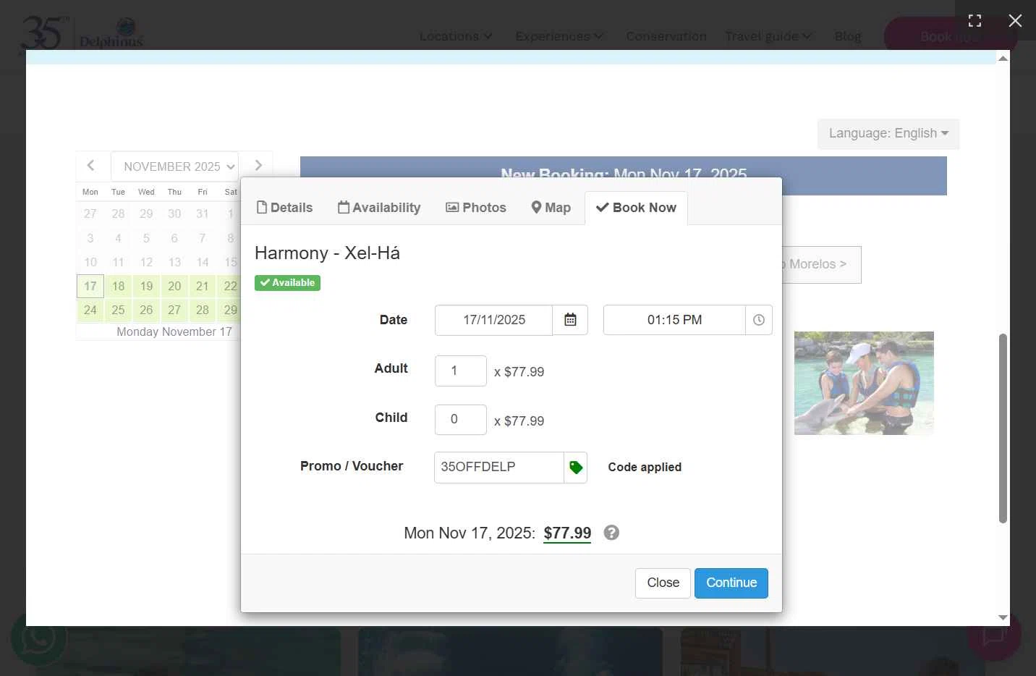Select November 18 in calendar
Screen dimensions: 1036x676
pos(118,286)
